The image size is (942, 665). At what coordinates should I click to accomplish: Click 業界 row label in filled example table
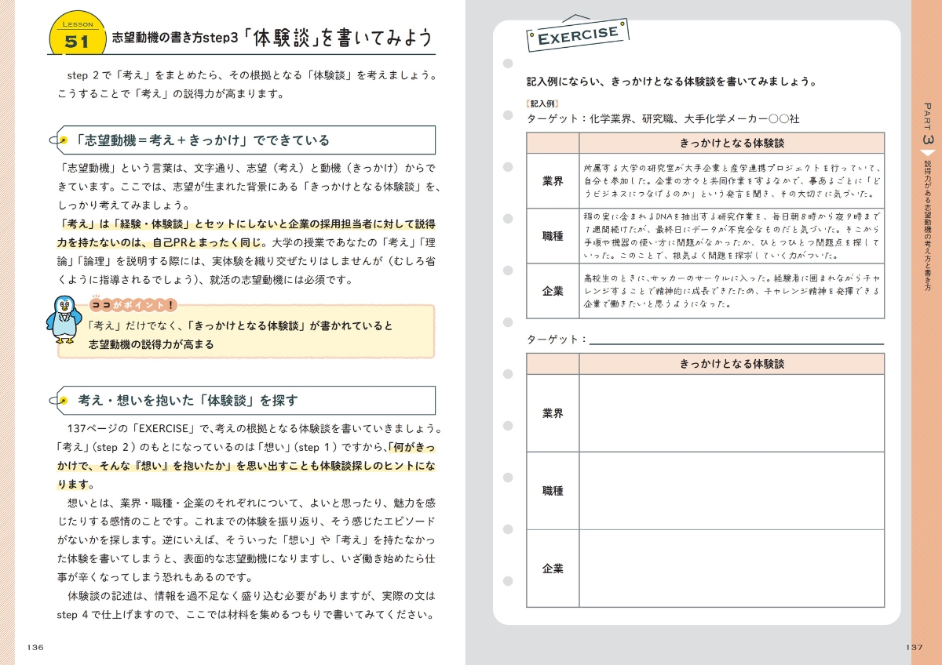pos(553,180)
